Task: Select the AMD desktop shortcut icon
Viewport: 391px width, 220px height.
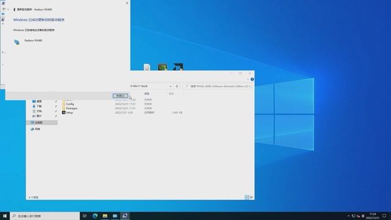Action: point(178,67)
